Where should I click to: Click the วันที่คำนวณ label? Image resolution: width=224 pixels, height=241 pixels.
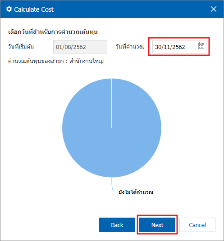point(130,47)
